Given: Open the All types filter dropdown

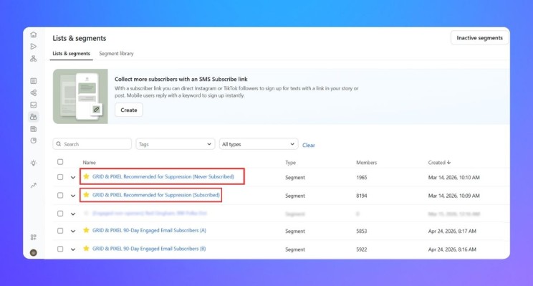Looking at the screenshot, I should point(259,144).
